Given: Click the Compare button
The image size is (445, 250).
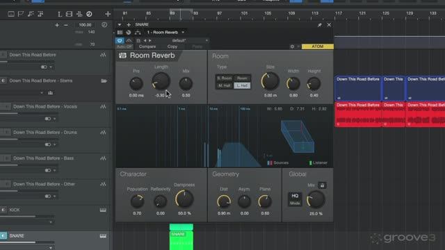Looking at the screenshot, I should click(147, 47).
